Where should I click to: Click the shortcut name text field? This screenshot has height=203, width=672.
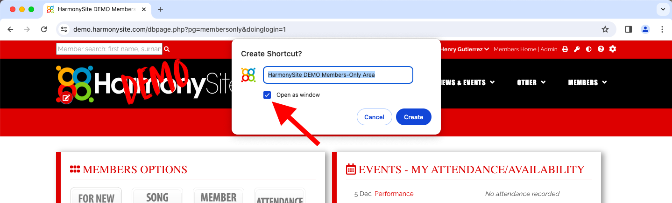pyautogui.click(x=338, y=75)
